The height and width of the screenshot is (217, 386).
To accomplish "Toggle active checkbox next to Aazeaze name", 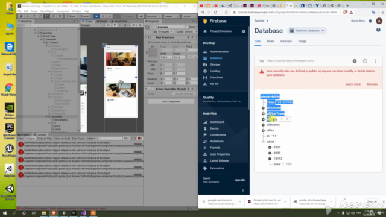I will pos(154,27).
